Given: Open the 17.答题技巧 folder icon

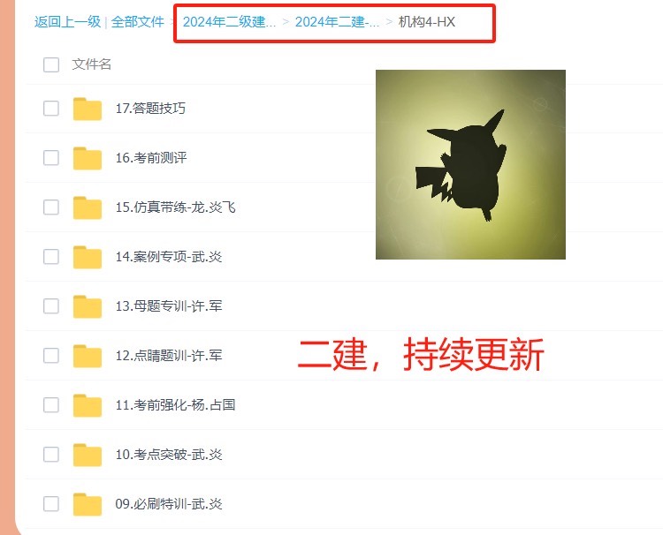Looking at the screenshot, I should 88,109.
